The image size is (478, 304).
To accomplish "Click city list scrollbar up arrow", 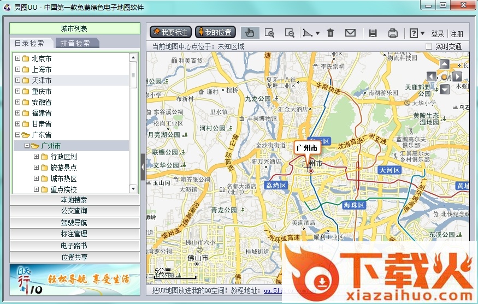I will pyautogui.click(x=133, y=57).
